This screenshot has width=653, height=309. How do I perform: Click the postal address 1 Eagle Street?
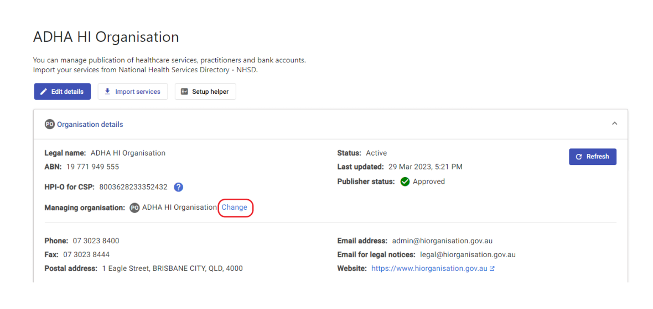173,268
